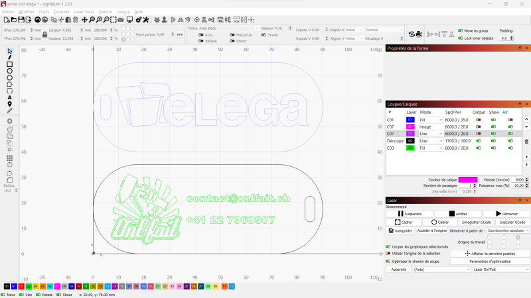Enable the Gras (bold) toggle

click(x=201, y=35)
